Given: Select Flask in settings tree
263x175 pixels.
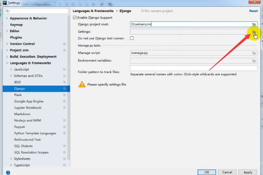Looking at the screenshot, I should point(18,95).
